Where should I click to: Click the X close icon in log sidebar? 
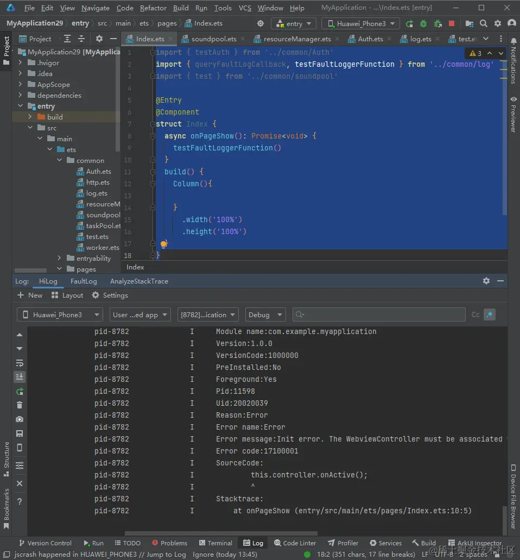(20, 483)
